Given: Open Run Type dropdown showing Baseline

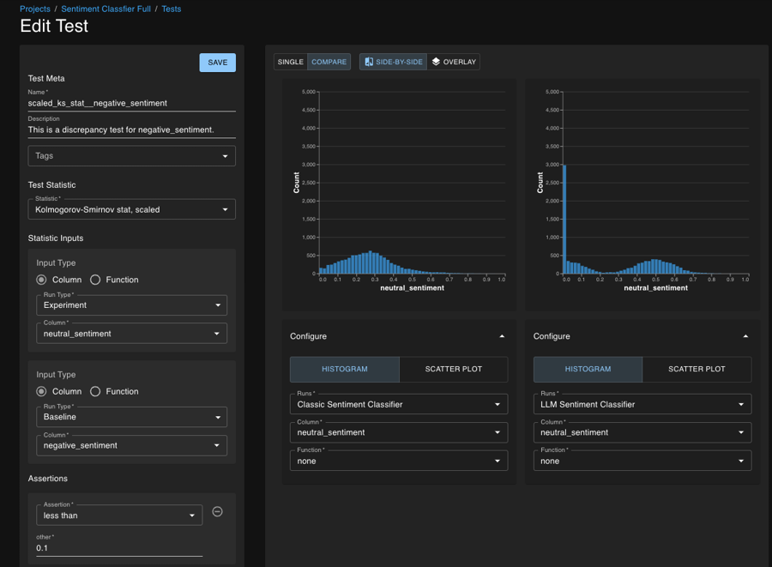Looking at the screenshot, I should [131, 417].
